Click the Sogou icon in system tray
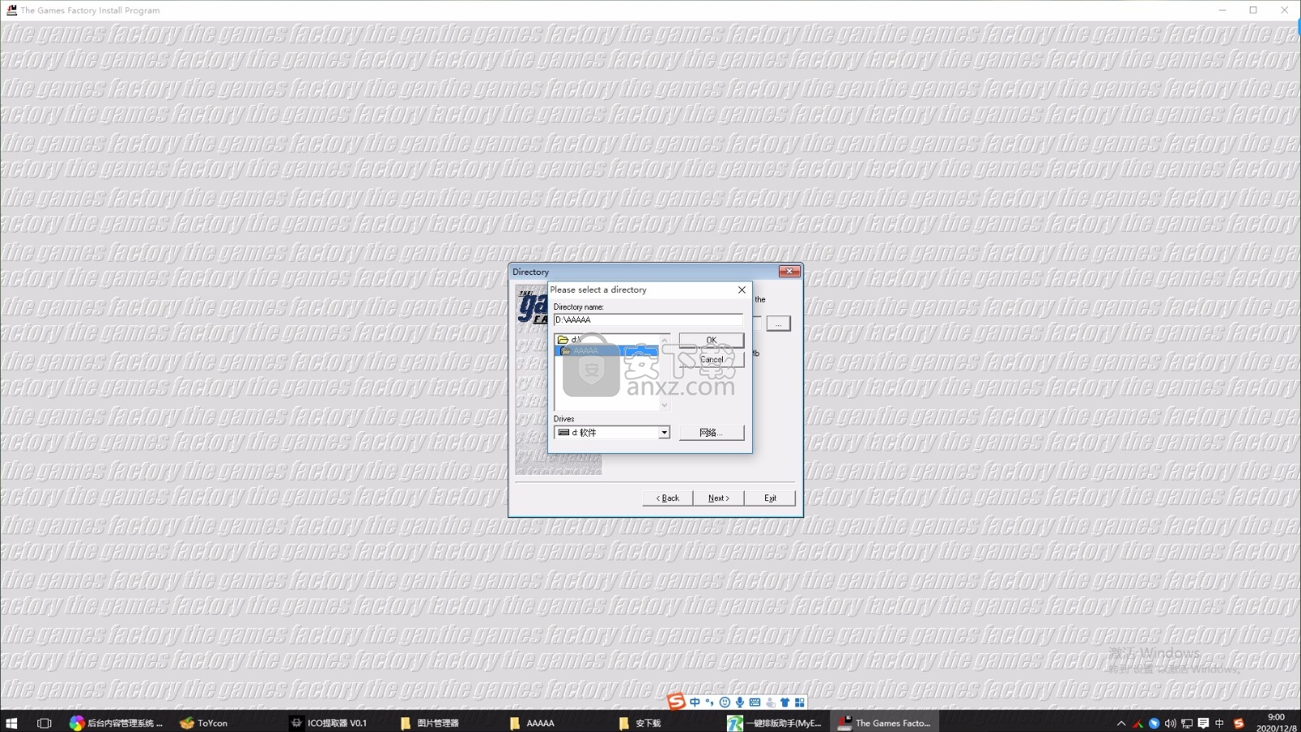The height and width of the screenshot is (732, 1301). coord(1239,723)
